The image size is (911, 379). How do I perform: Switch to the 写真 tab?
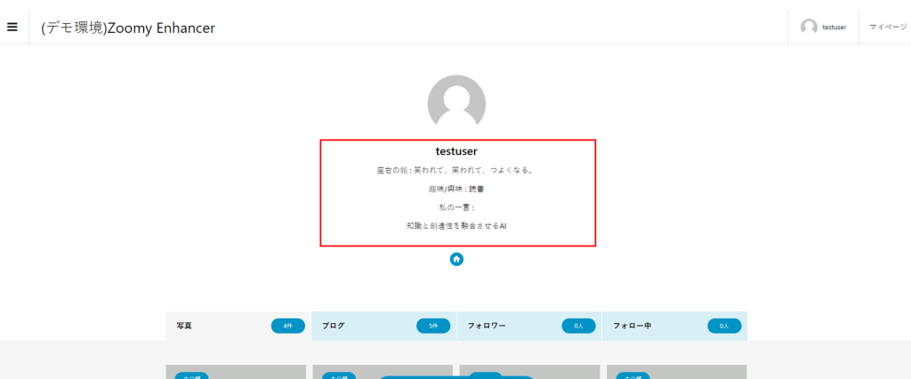[184, 326]
